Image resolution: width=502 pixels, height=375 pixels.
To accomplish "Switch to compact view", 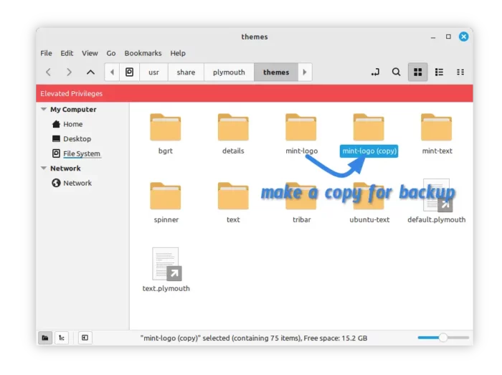I will [x=460, y=72].
